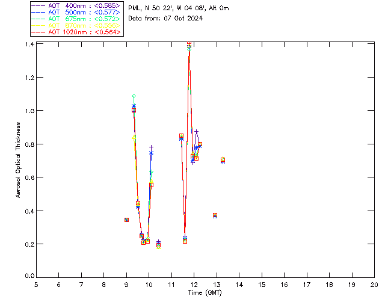Click the PML station location header text
385x308 pixels.
click(179, 8)
